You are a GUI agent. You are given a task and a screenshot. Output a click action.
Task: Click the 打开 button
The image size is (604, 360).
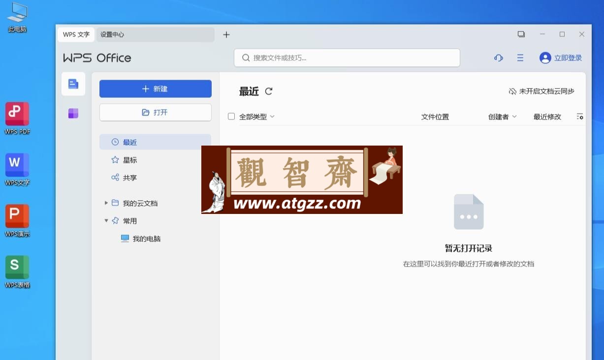pyautogui.click(x=156, y=112)
